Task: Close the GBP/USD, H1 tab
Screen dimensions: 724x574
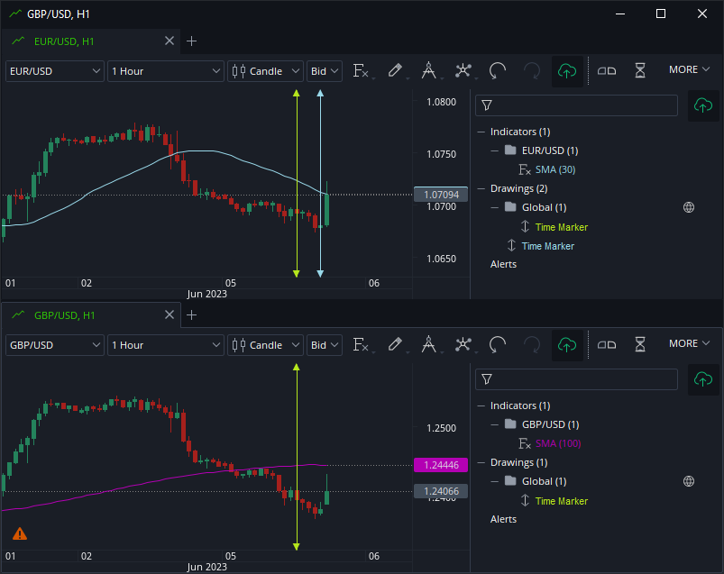Action: click(x=170, y=314)
